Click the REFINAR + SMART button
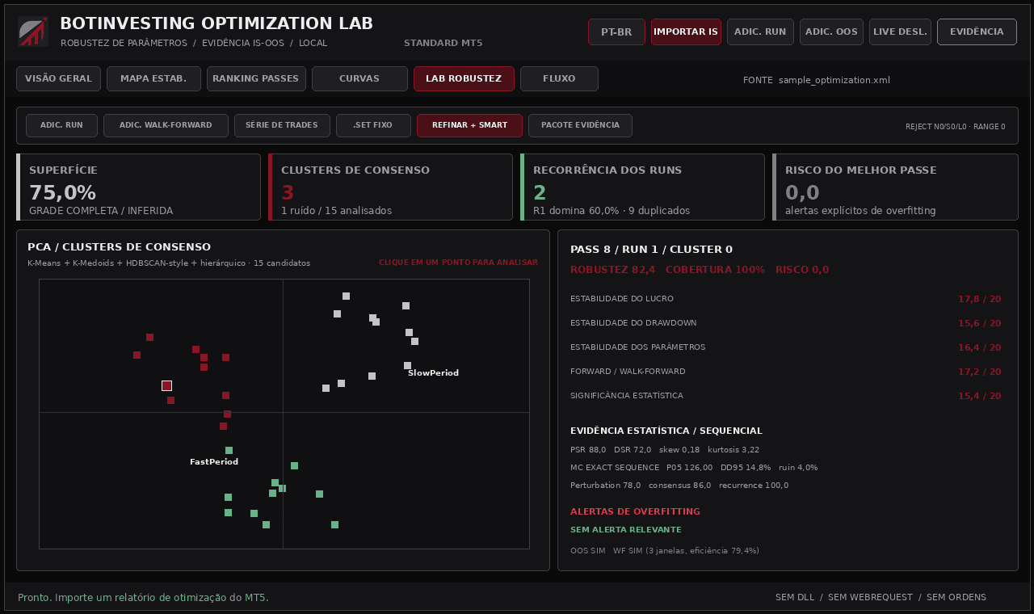 coord(469,125)
